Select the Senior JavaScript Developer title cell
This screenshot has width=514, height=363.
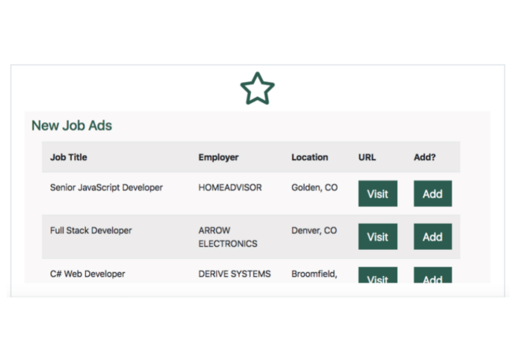pyautogui.click(x=106, y=188)
